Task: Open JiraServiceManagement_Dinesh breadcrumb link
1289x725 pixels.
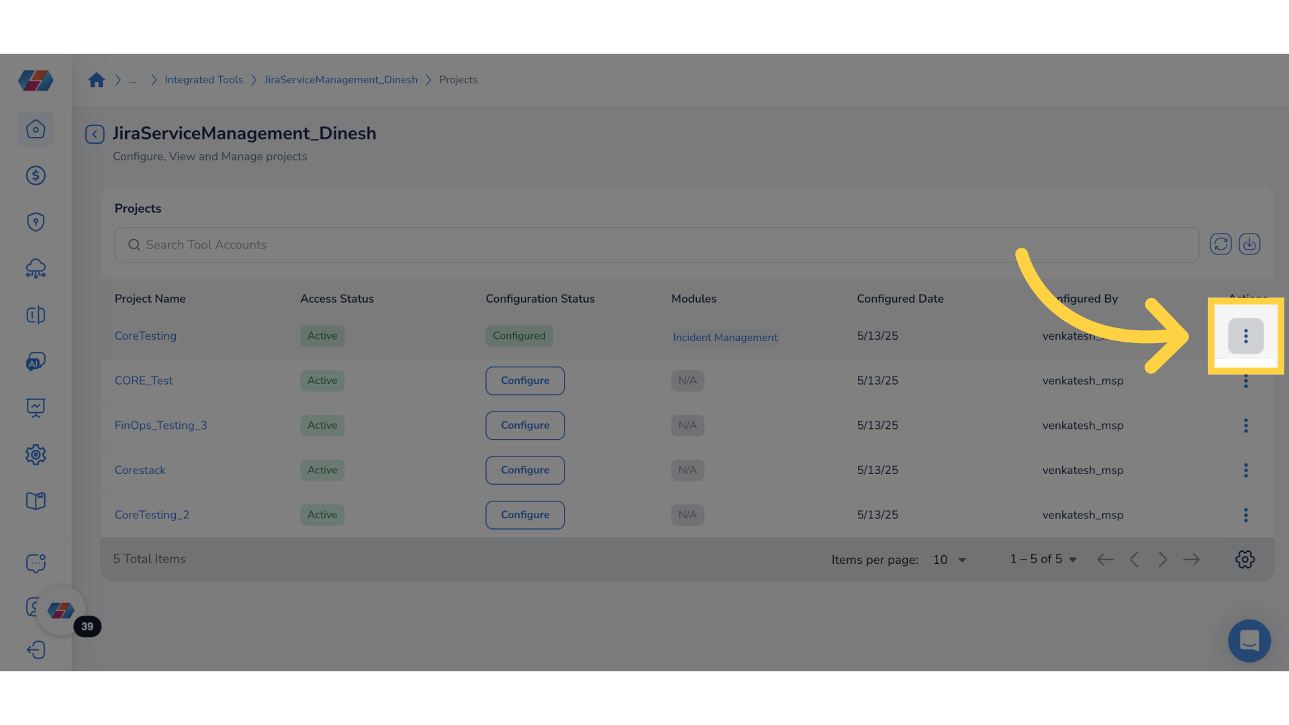Action: point(341,80)
